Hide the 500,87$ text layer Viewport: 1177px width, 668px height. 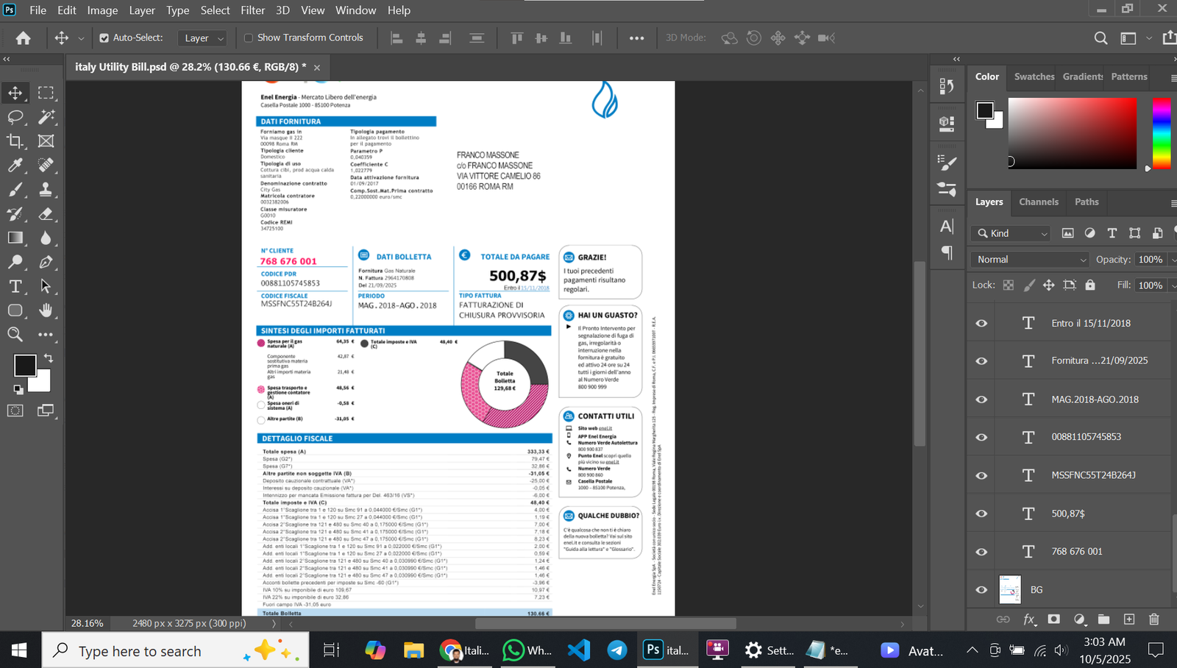tap(981, 514)
